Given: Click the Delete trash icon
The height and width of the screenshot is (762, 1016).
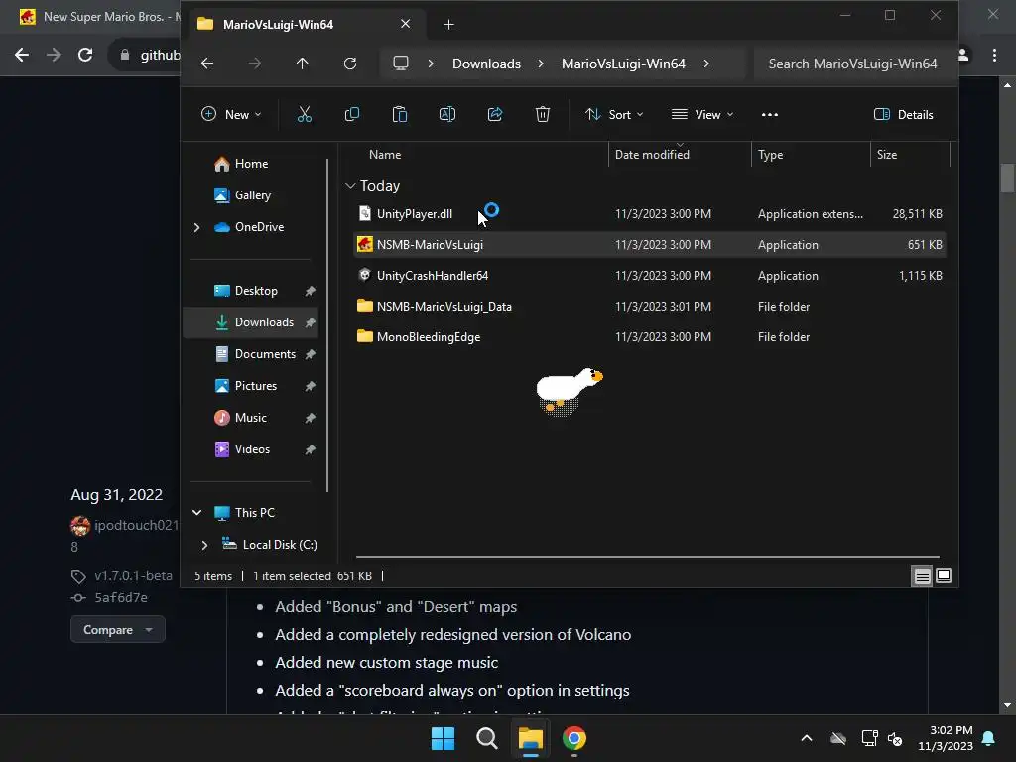Looking at the screenshot, I should pos(543,115).
